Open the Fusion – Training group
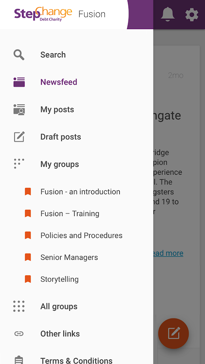 (x=77, y=213)
